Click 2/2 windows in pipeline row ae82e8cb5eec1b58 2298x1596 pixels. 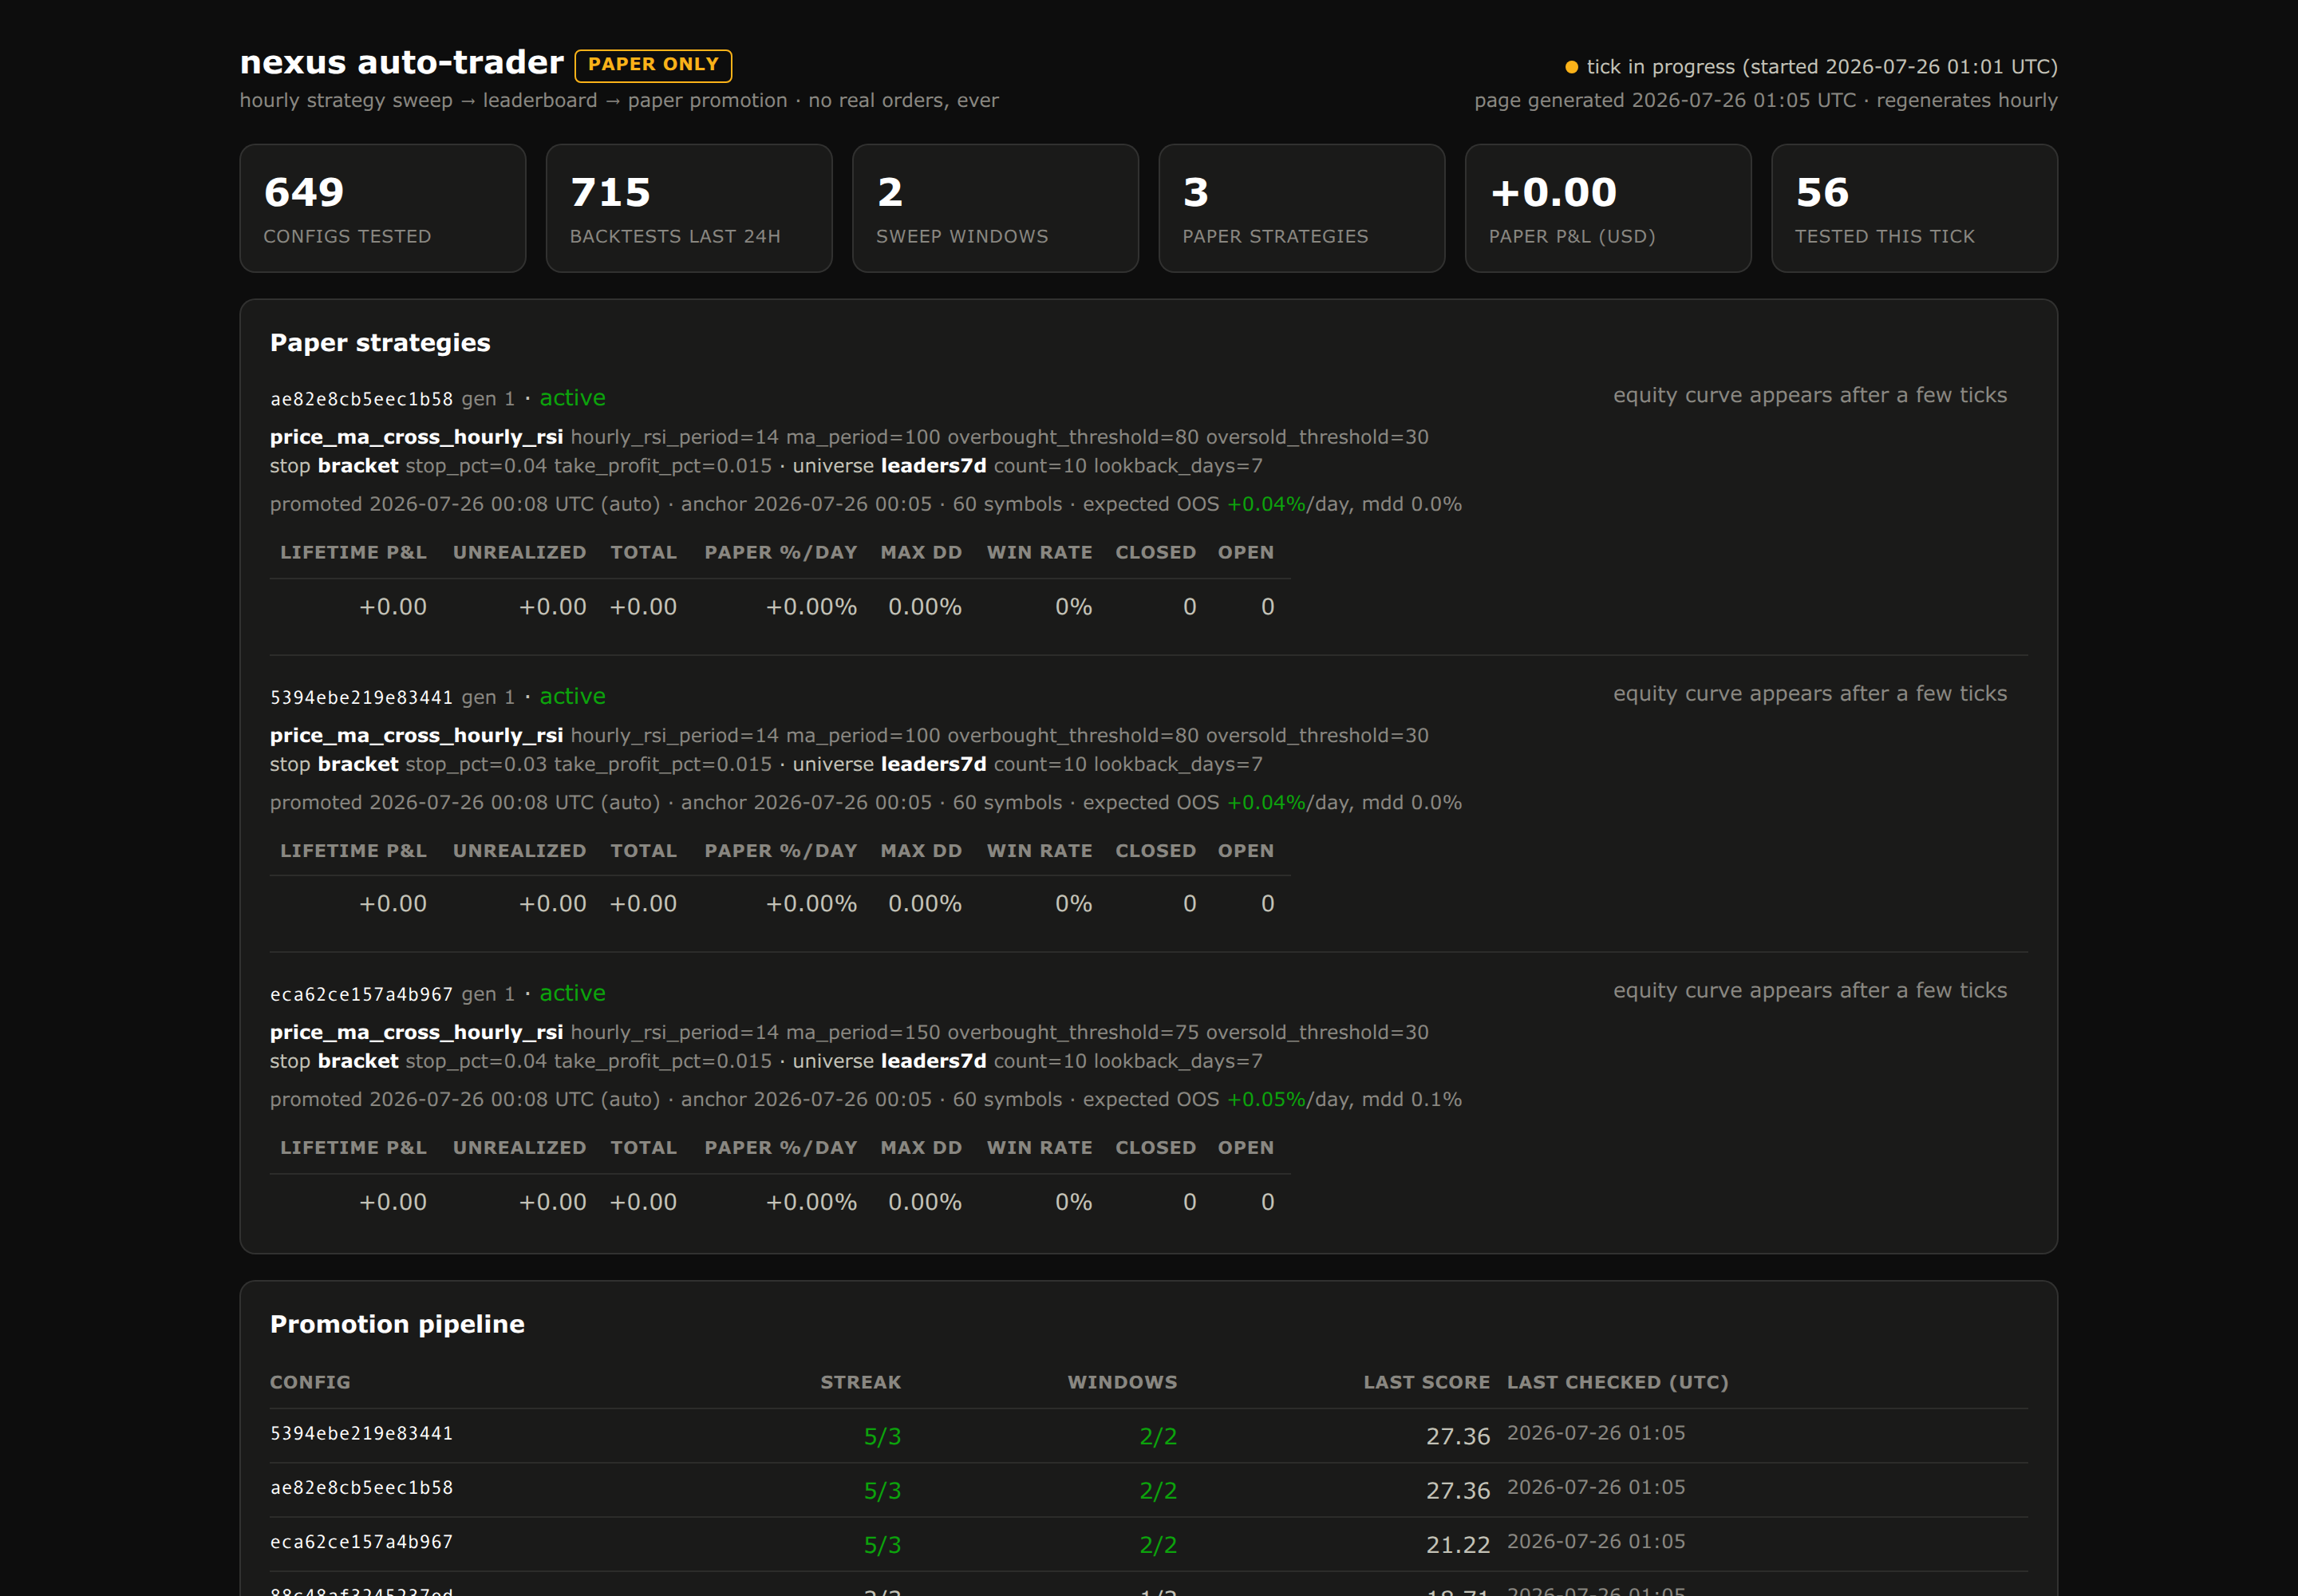1158,1491
